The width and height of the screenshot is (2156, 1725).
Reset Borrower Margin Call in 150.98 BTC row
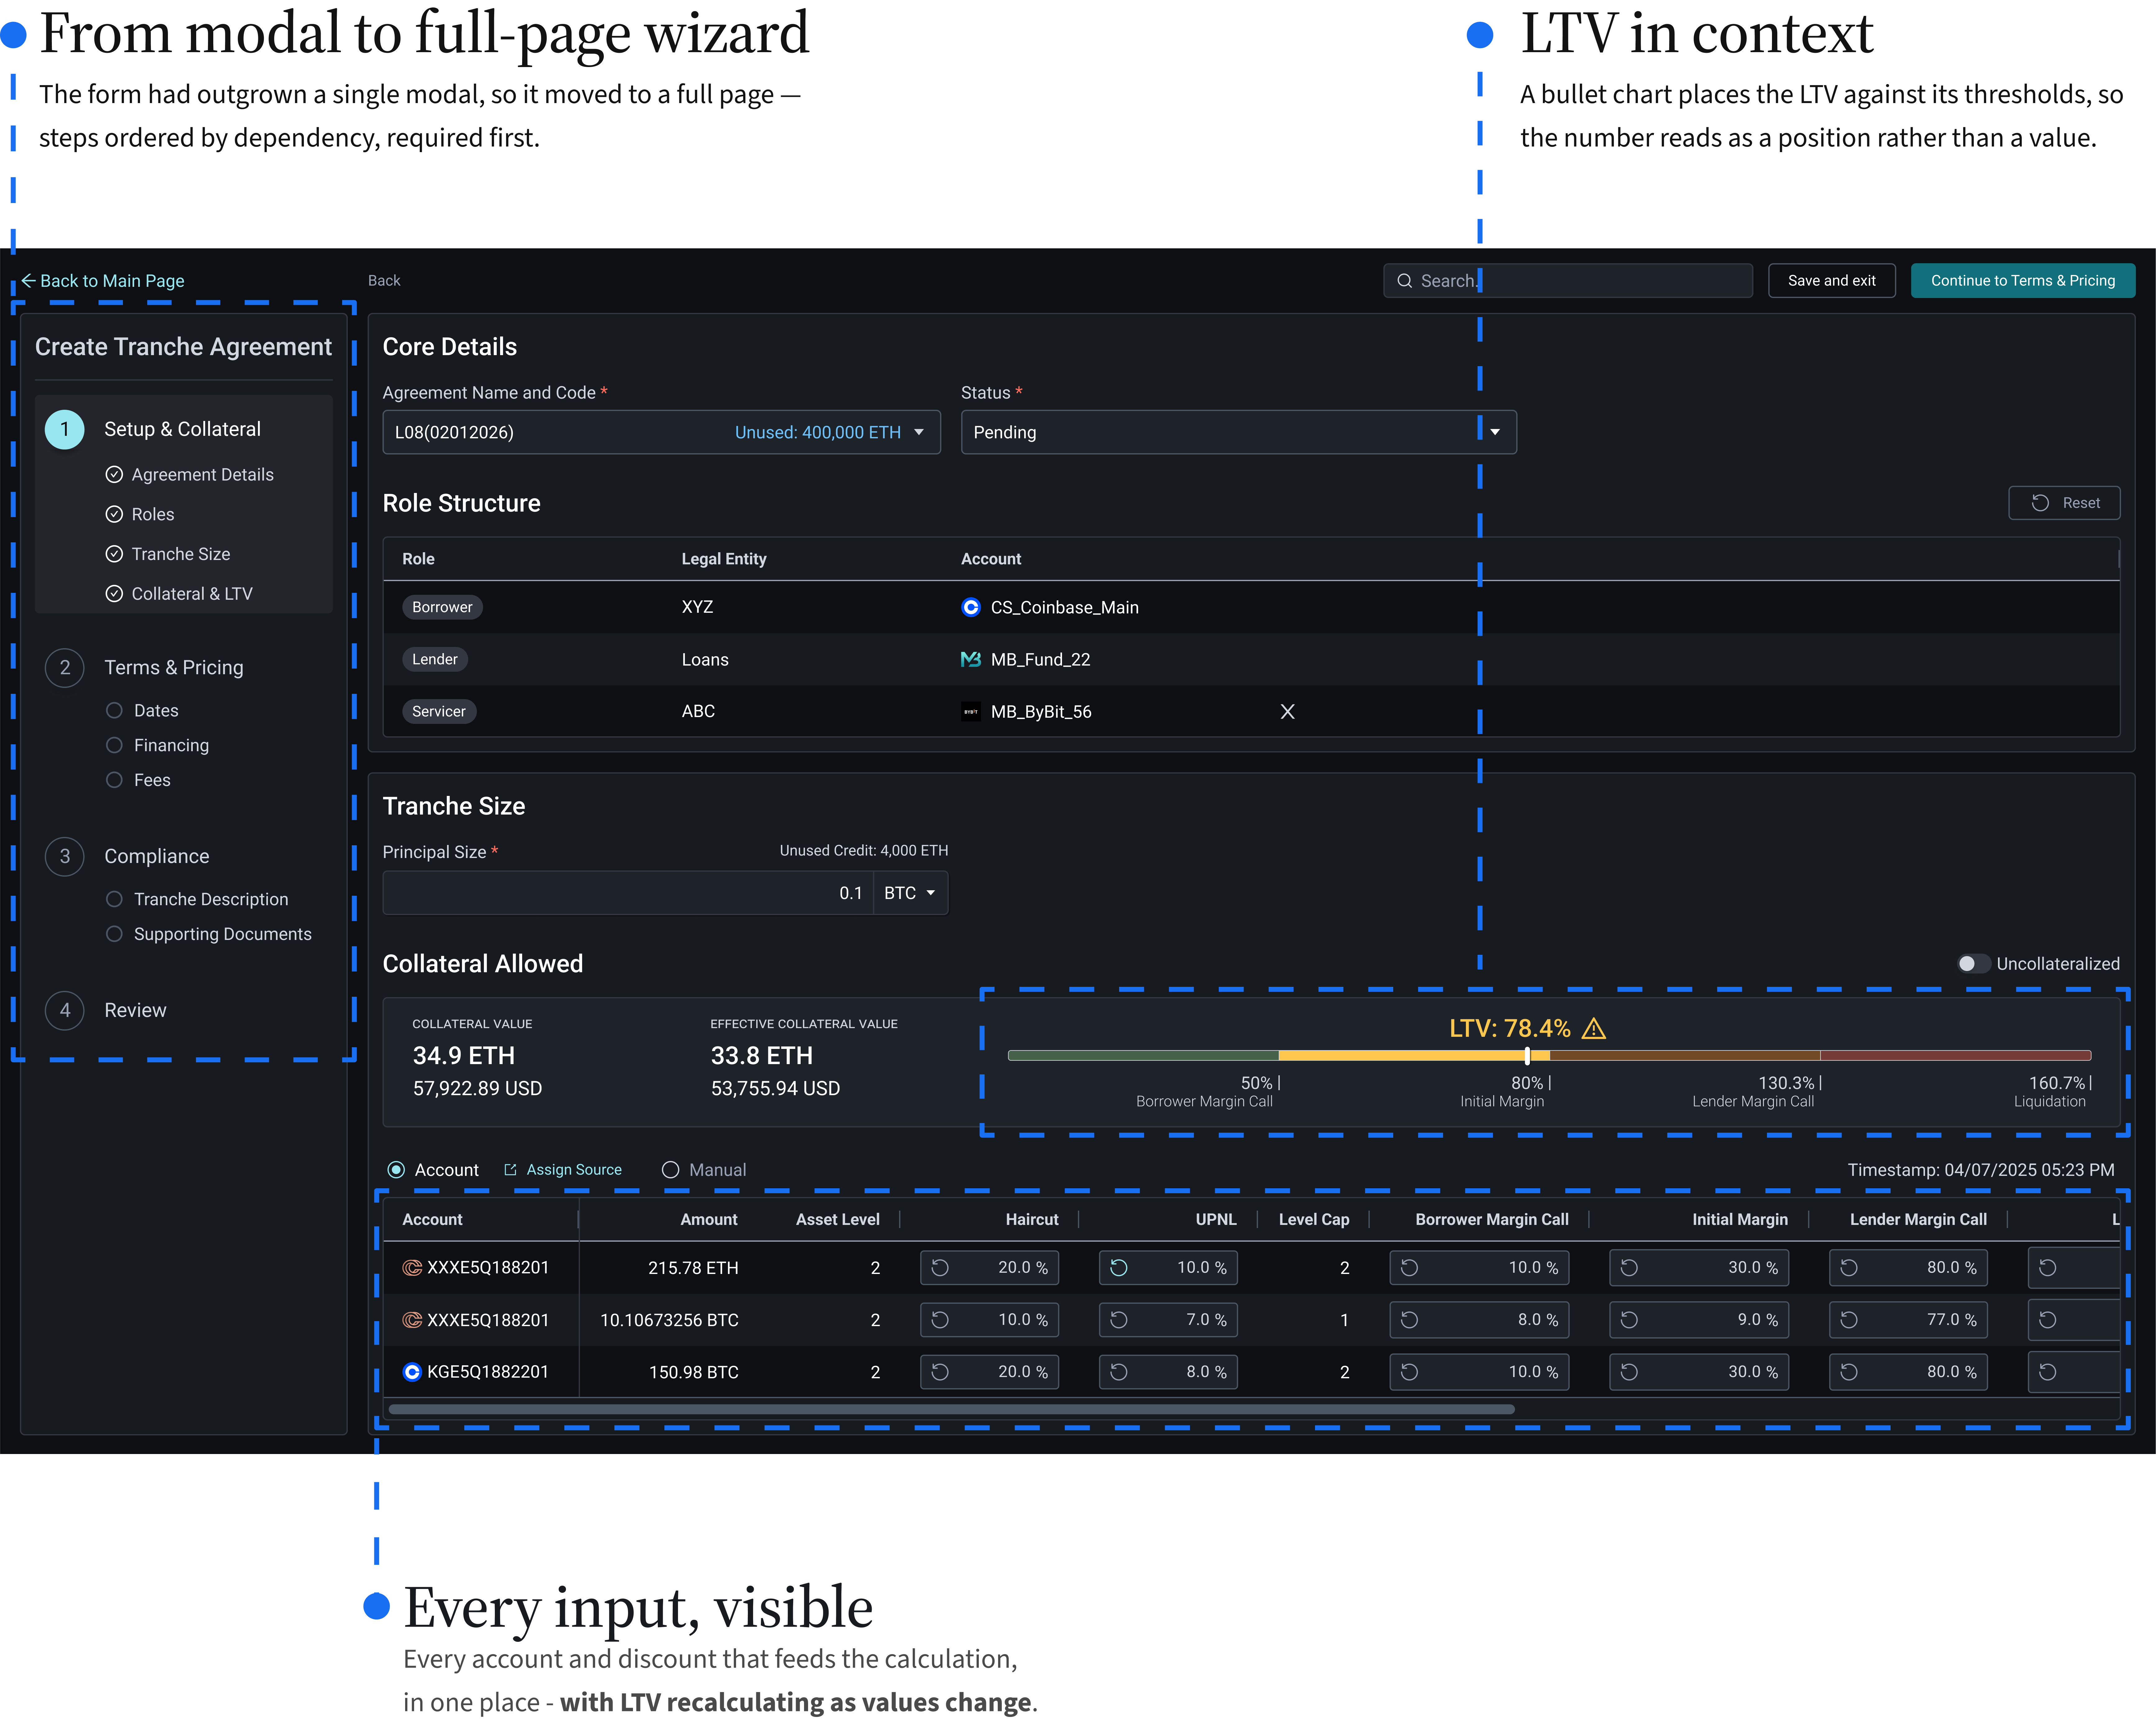(x=1409, y=1372)
